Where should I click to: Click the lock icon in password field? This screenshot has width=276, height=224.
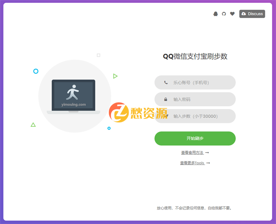pyautogui.click(x=166, y=99)
